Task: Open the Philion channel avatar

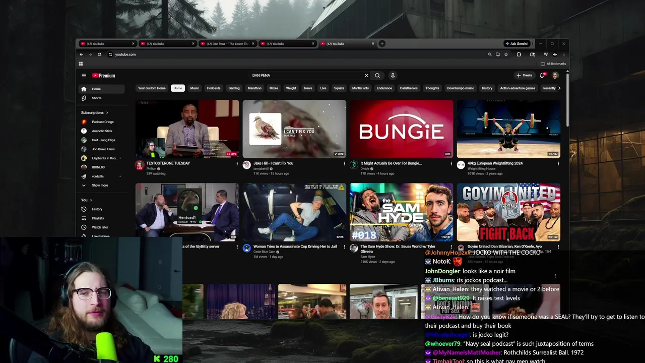Action: pos(140,165)
